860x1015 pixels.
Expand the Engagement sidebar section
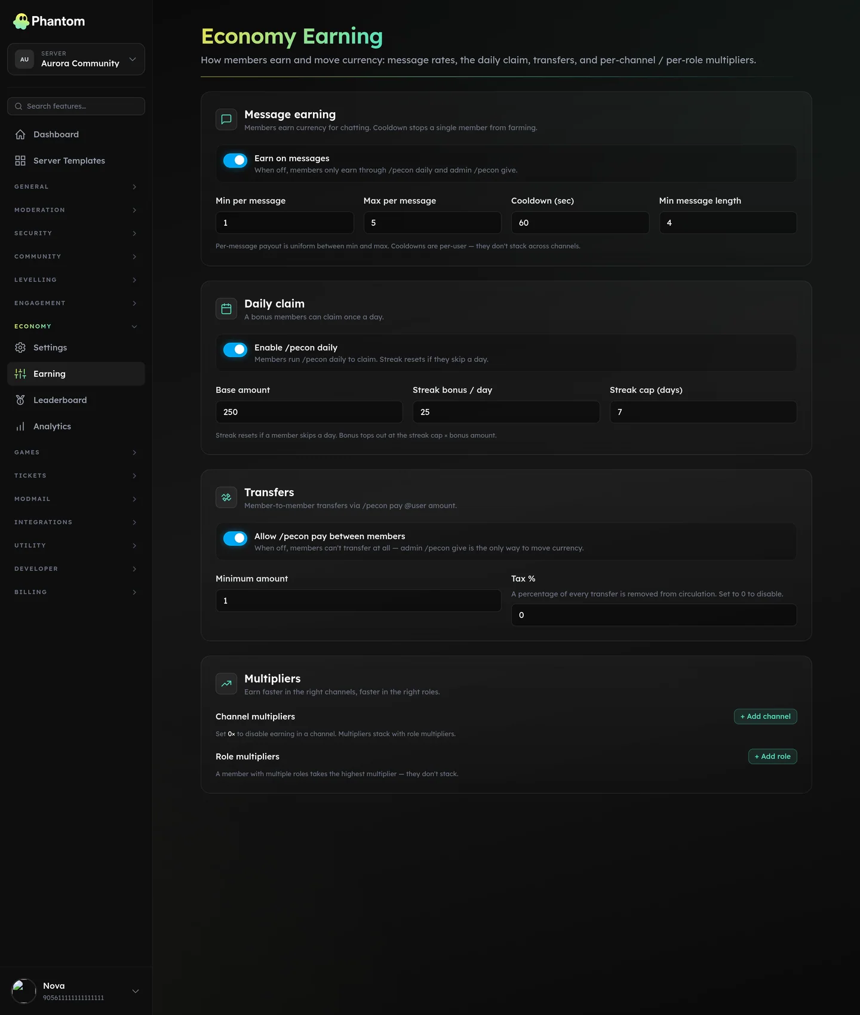(76, 303)
